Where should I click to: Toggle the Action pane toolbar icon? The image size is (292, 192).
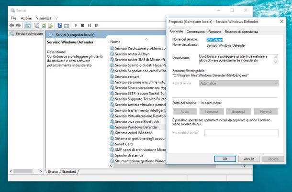click(x=67, y=25)
